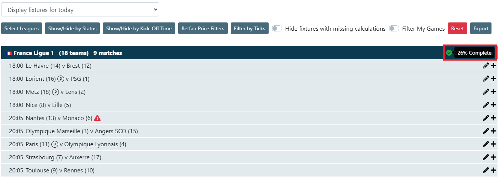Click the Export button
499x178 pixels.
pyautogui.click(x=481, y=28)
